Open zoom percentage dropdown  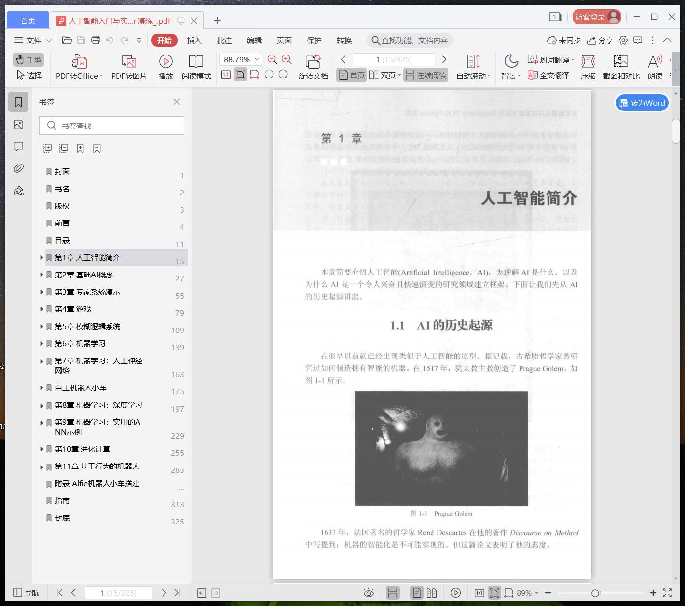pyautogui.click(x=257, y=59)
